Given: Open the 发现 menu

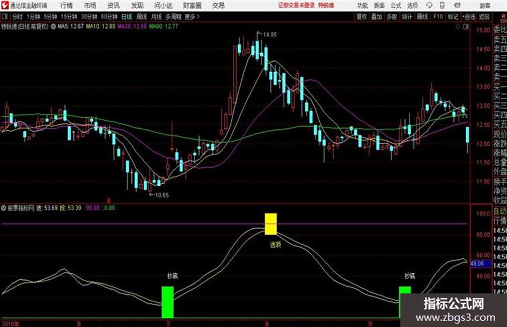Looking at the screenshot, I should 137,5.
